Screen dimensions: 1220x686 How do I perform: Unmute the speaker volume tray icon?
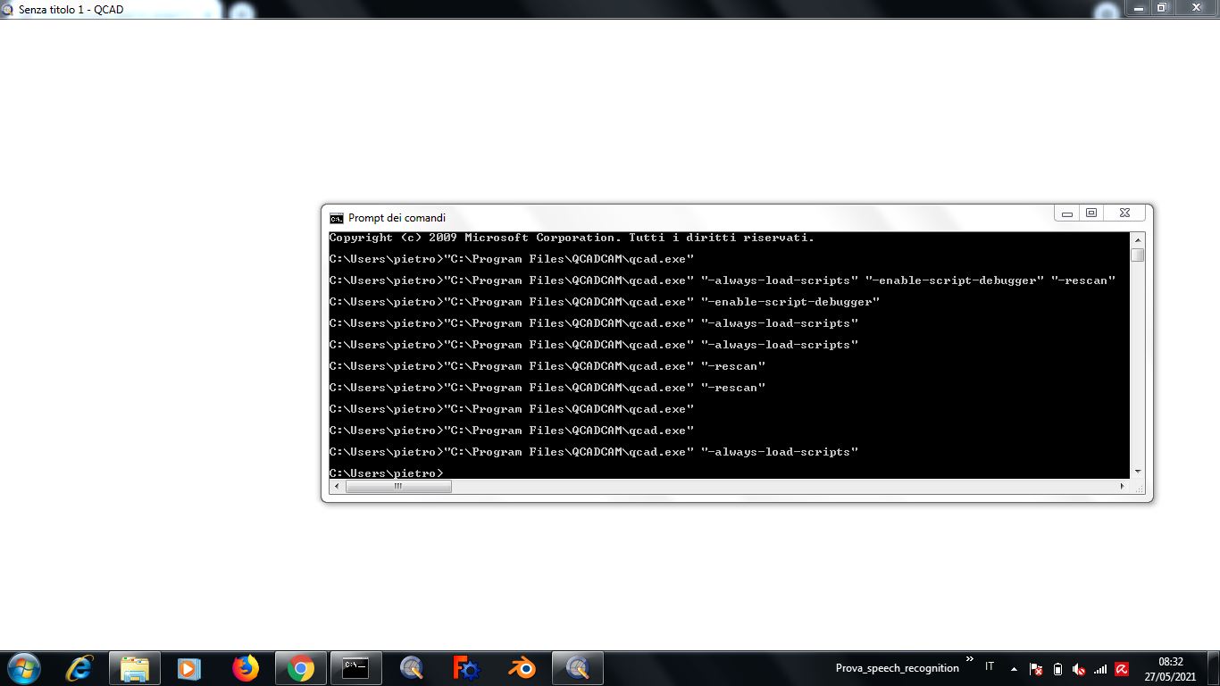point(1079,669)
